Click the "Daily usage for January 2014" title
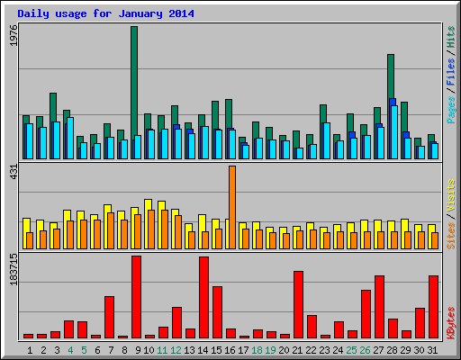Screen dimensions: 461x360 point(105,13)
